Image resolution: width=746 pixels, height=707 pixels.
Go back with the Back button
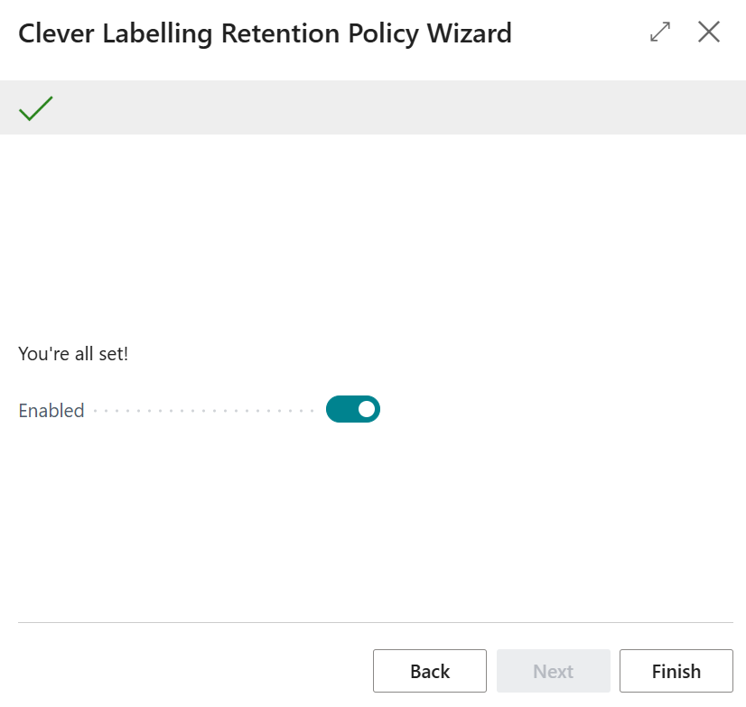430,671
